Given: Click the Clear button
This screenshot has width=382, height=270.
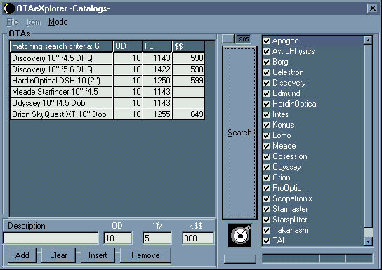Looking at the screenshot, I should pyautogui.click(x=58, y=255).
